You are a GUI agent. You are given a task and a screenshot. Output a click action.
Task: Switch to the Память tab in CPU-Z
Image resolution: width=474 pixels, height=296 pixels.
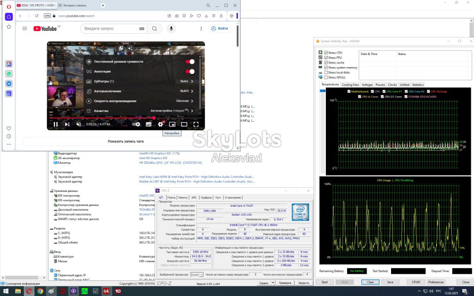[182, 197]
